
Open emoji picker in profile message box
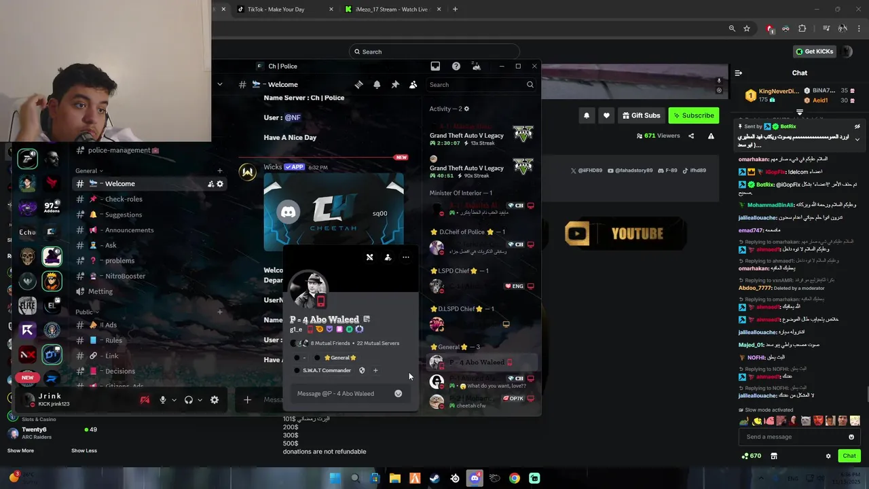click(399, 394)
